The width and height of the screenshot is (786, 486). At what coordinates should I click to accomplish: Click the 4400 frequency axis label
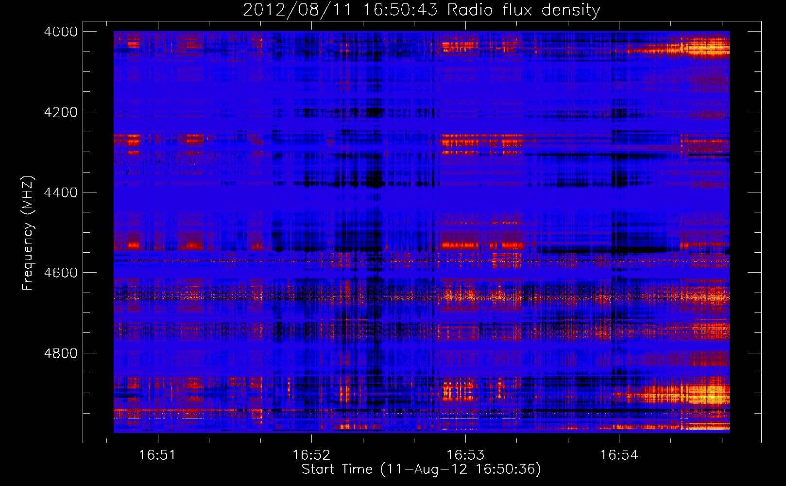(61, 192)
